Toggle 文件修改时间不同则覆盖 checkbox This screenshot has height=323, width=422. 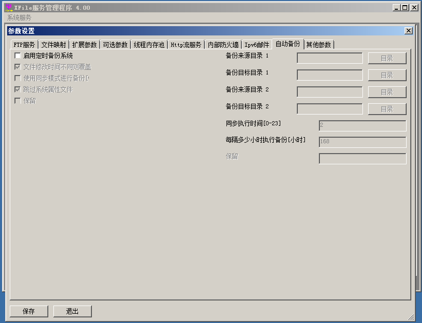18,67
